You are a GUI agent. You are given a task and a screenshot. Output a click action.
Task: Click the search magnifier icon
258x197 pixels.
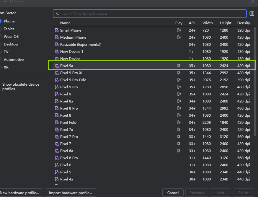click(x=58, y=14)
